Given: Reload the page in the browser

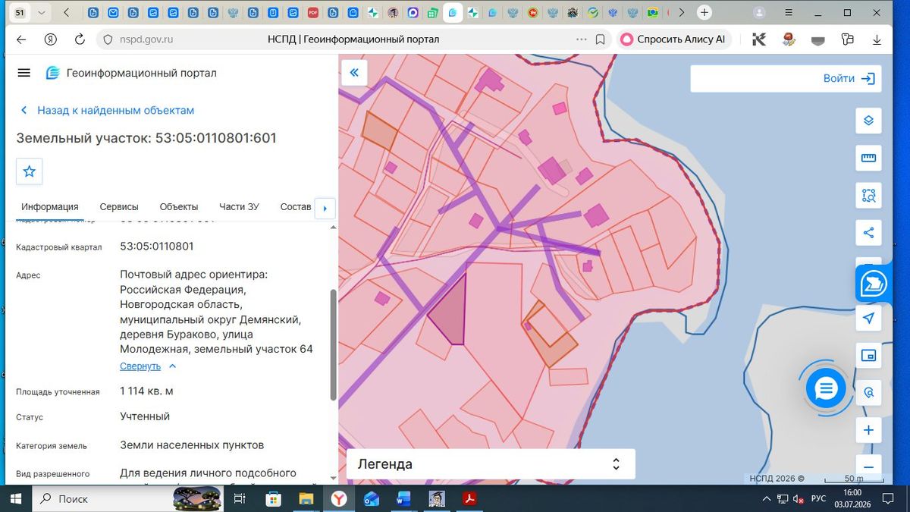Looking at the screenshot, I should (80, 39).
